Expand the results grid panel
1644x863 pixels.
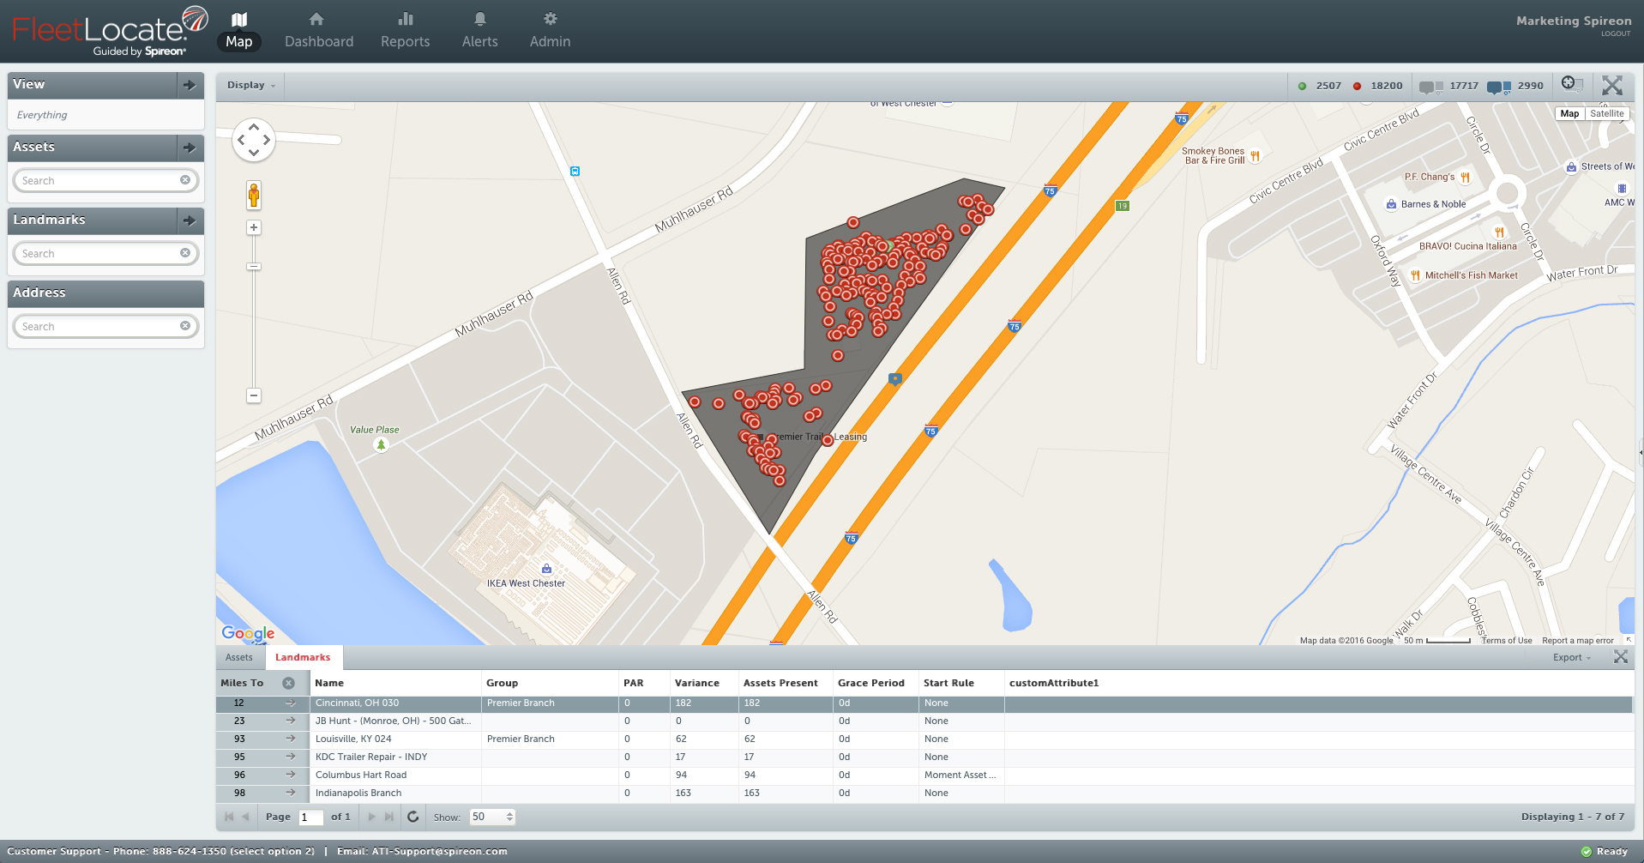coord(1621,657)
